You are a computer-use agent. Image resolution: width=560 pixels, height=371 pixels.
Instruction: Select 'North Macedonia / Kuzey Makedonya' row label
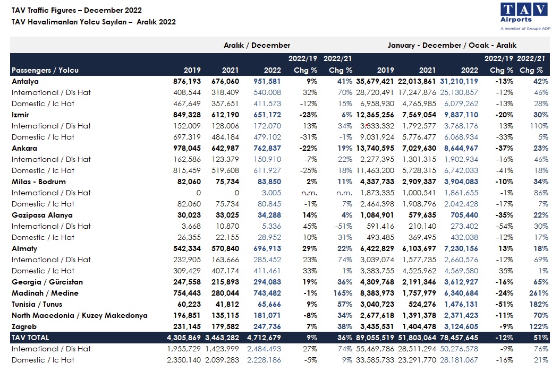80,315
